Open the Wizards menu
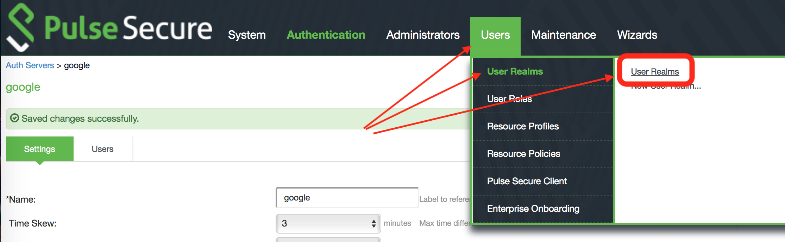 click(x=637, y=35)
